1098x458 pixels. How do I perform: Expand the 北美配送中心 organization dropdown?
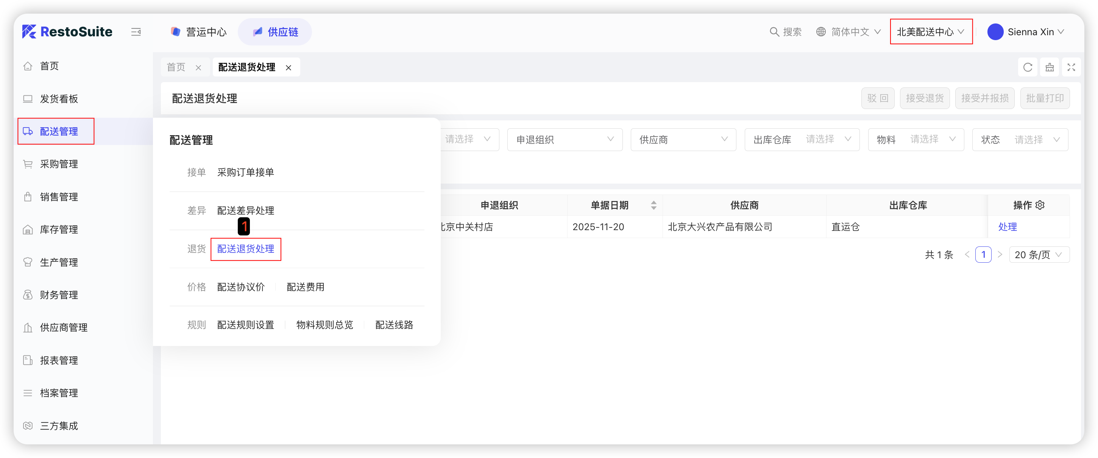click(931, 32)
